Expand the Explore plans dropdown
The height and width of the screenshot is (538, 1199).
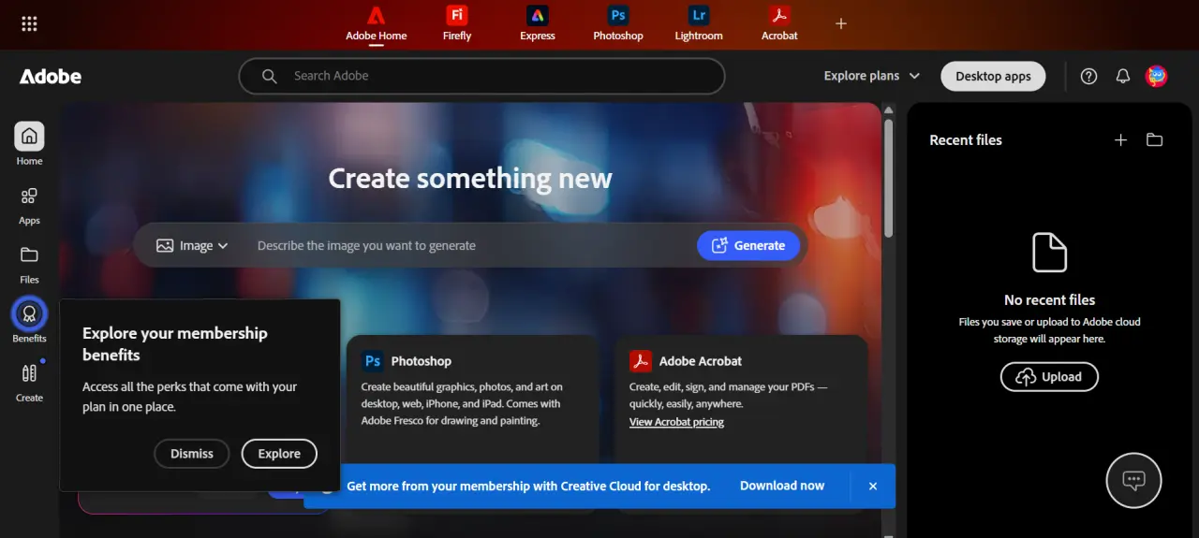pos(872,76)
